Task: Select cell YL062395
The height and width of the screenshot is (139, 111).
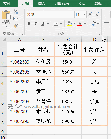Action: point(19,71)
